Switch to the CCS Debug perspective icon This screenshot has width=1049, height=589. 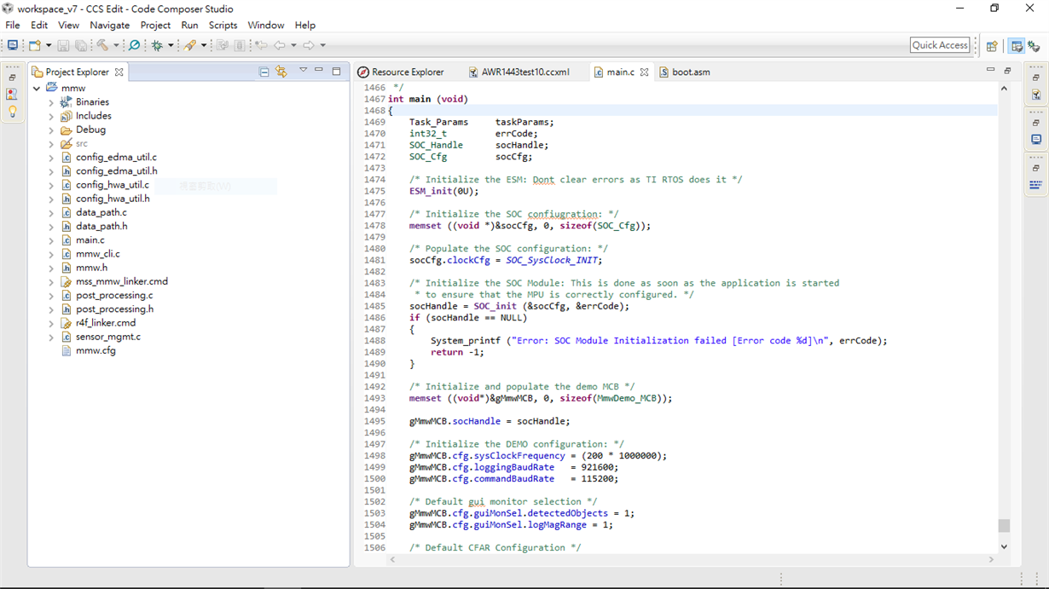[1034, 46]
